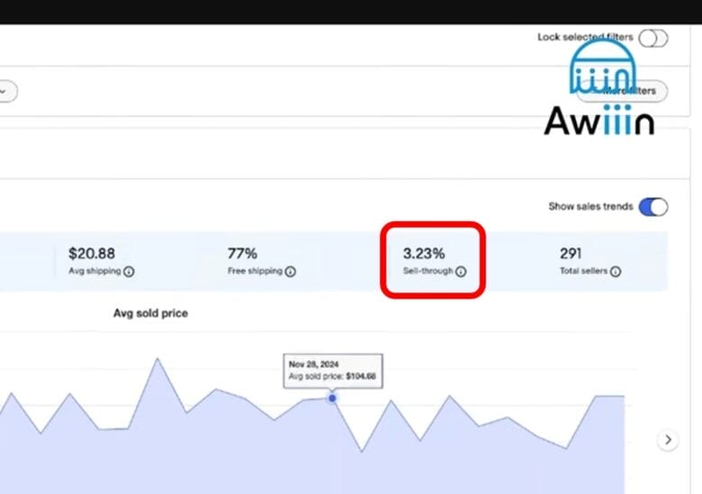
Task: Enable the Lock selected filters toggle
Action: point(653,38)
